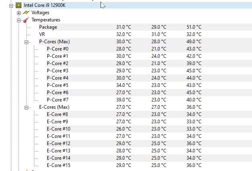
Task: Click P-Core #7 maximum value 40.0 °C
Action: click(x=194, y=100)
